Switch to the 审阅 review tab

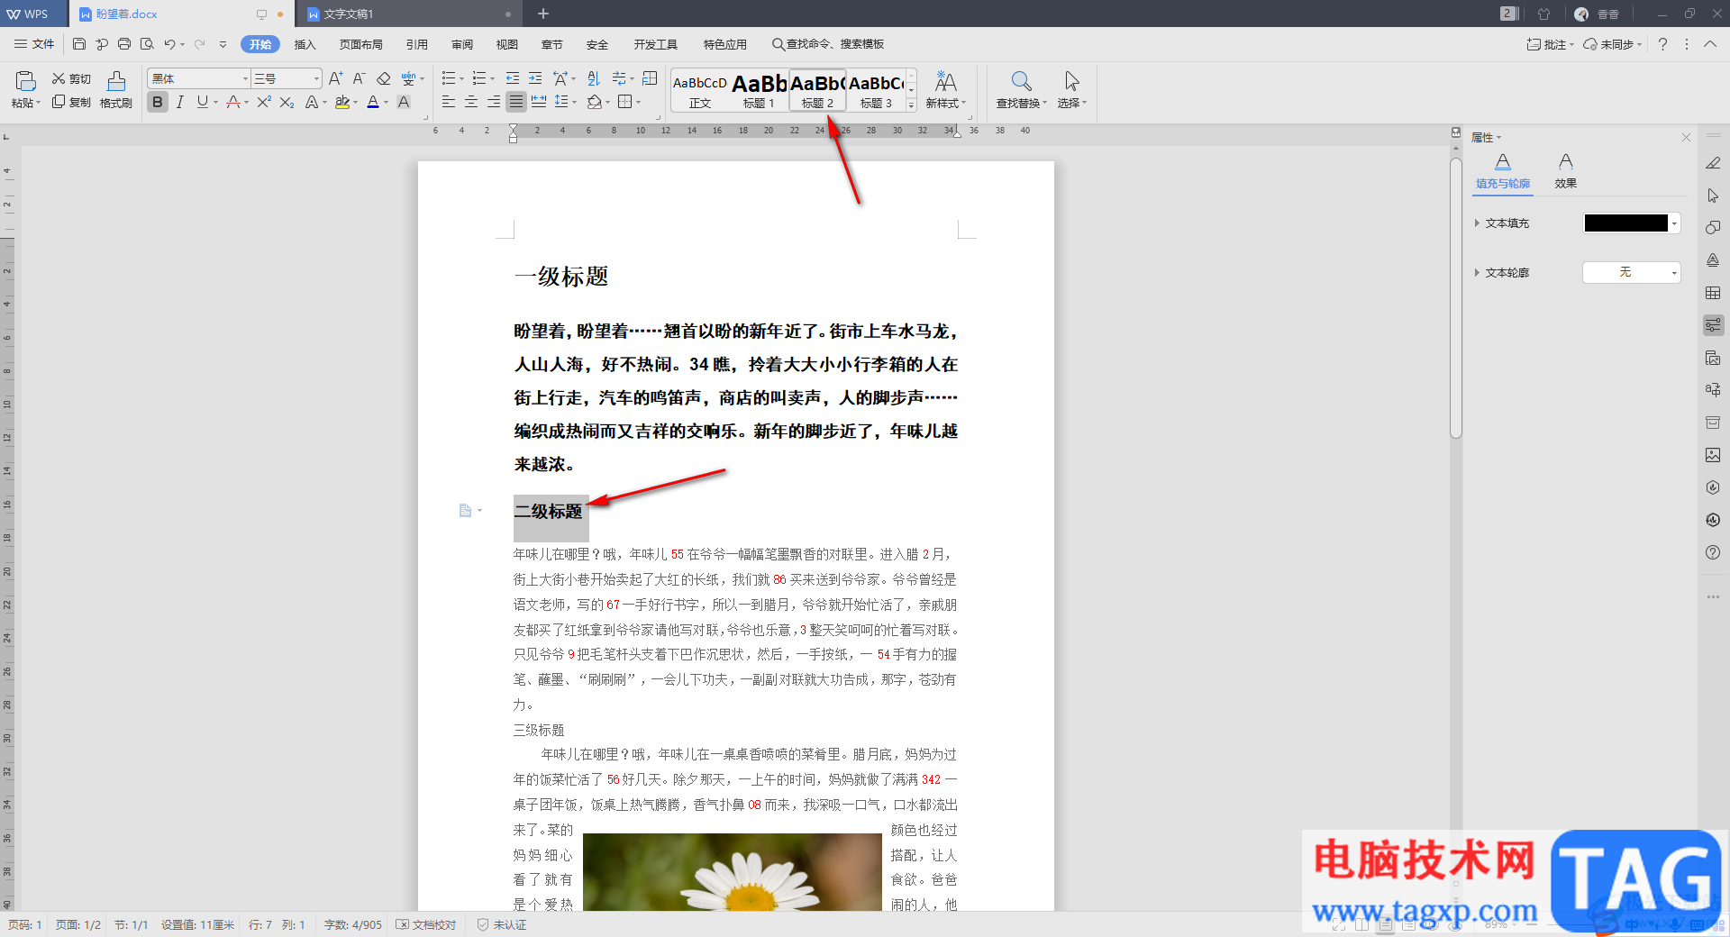(462, 44)
